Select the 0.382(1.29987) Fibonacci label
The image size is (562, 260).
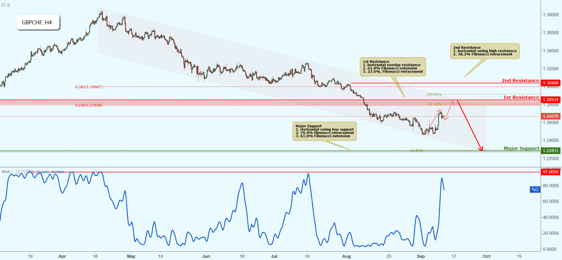tap(89, 87)
